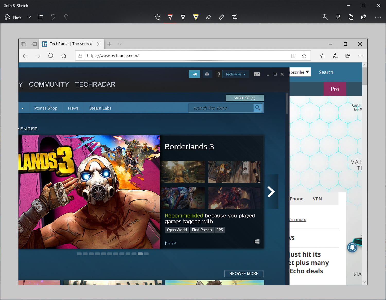Open Edge Favorites hub icon
The height and width of the screenshot is (300, 386).
click(x=322, y=56)
